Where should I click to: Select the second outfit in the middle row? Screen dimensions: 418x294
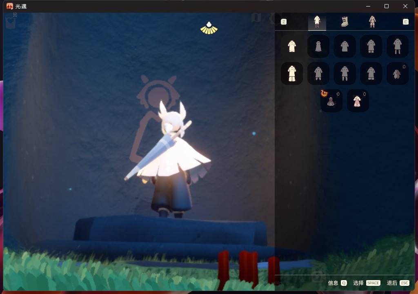(318, 73)
